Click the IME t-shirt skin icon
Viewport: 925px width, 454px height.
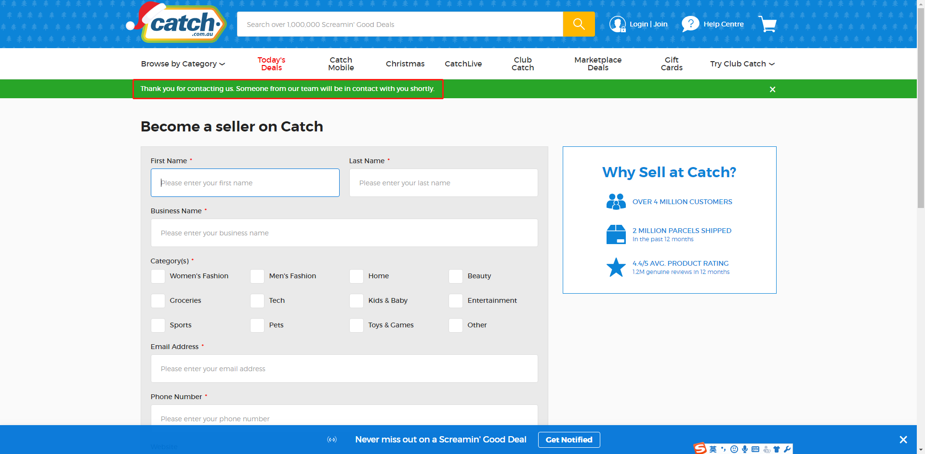[777, 449]
